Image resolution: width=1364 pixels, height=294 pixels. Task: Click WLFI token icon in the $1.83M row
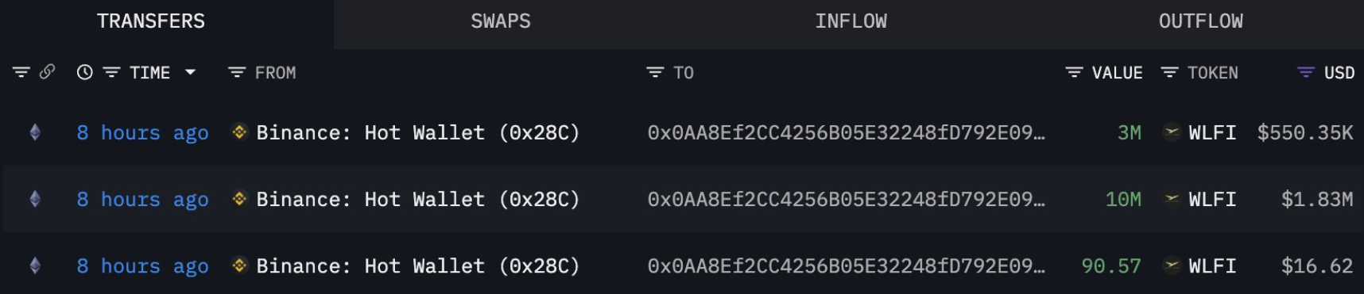point(1171,199)
